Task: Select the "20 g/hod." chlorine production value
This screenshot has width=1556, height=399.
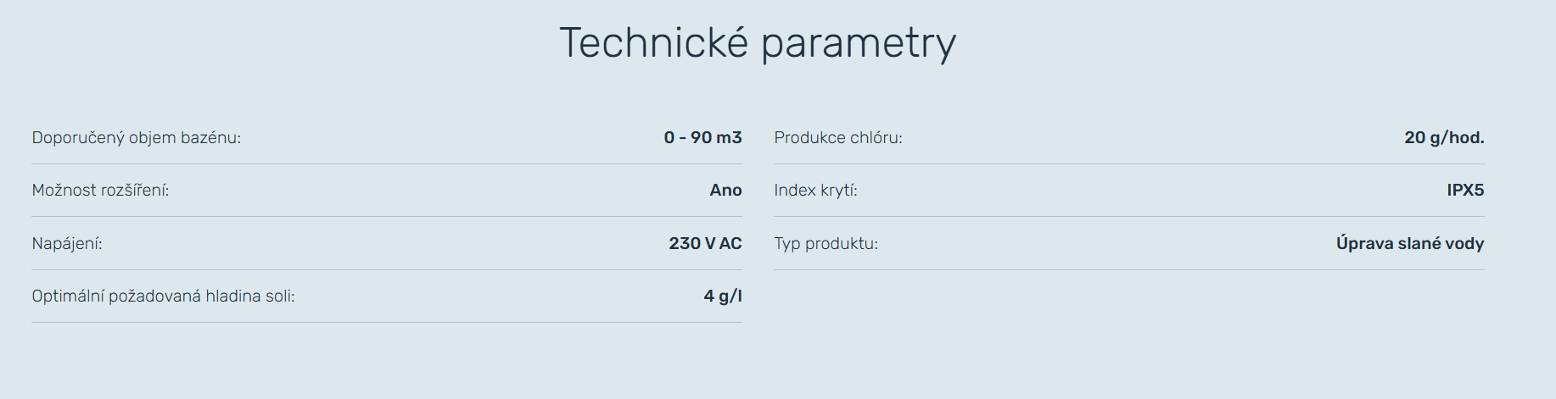Action: [x=1444, y=137]
